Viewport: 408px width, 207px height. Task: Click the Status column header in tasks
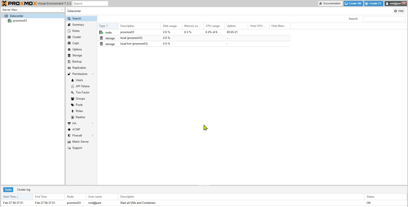pyautogui.click(x=386, y=197)
